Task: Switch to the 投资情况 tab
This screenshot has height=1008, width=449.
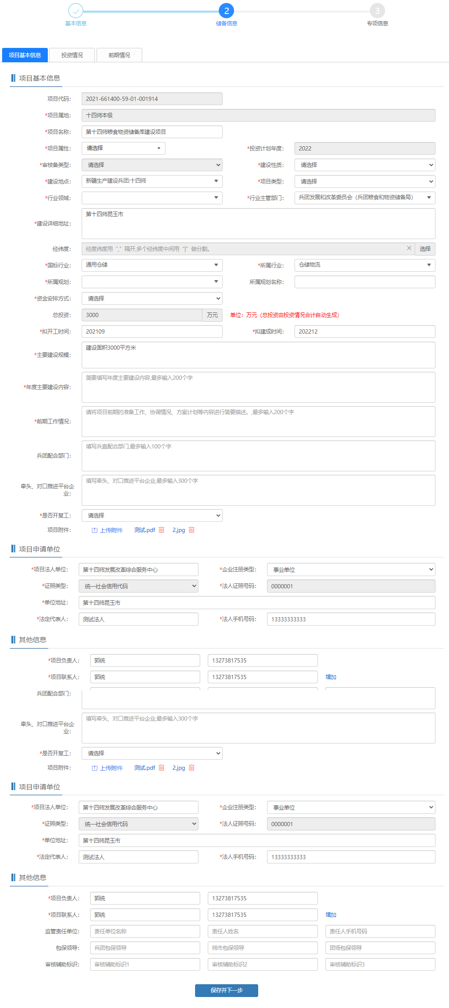Action: click(x=72, y=55)
